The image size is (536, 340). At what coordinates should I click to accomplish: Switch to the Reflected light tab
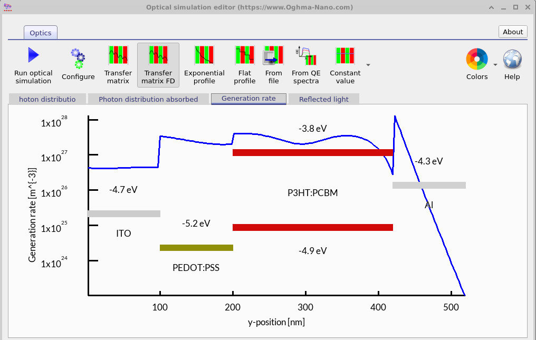[323, 99]
